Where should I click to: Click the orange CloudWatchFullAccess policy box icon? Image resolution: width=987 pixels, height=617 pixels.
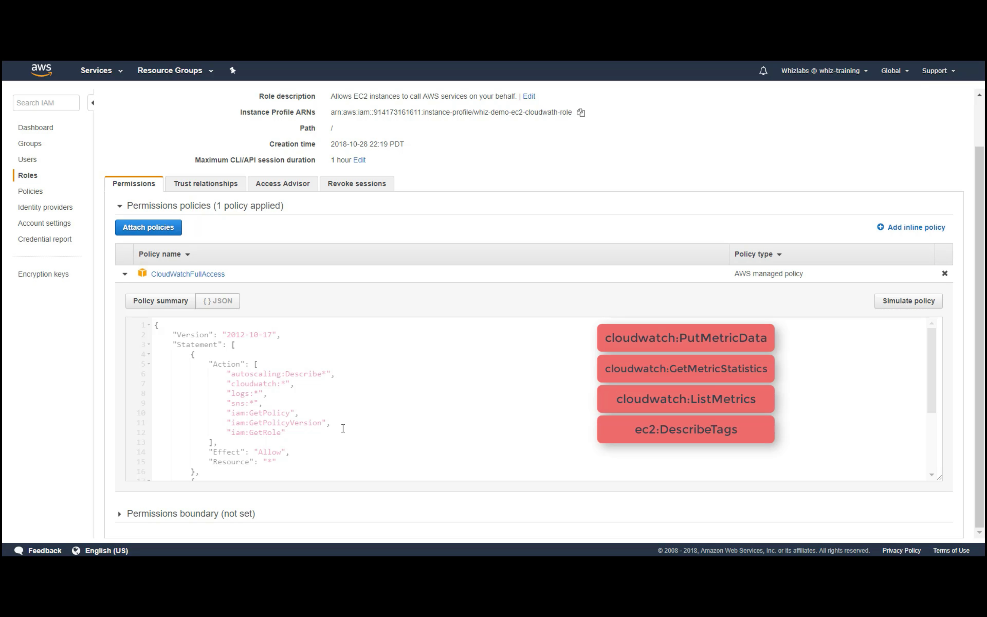click(142, 273)
